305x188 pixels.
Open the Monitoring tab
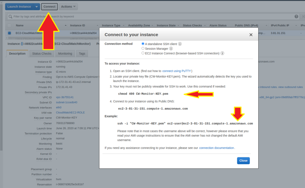click(65, 54)
